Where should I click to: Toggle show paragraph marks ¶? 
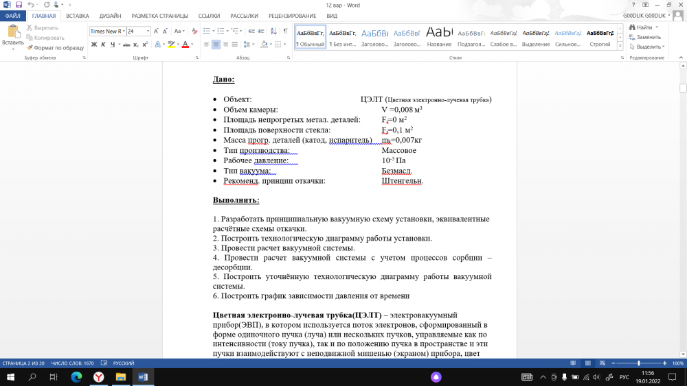285,31
